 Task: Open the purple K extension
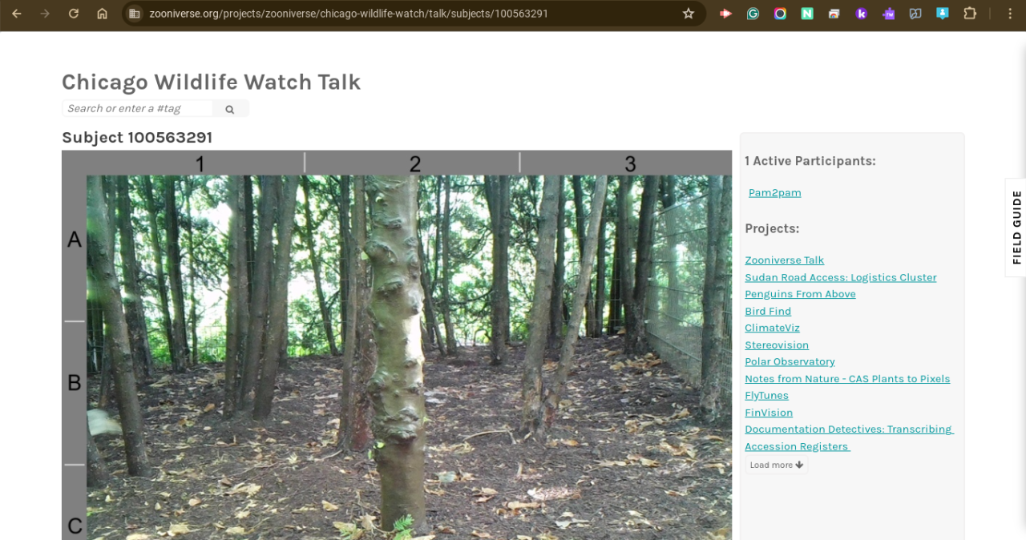tap(862, 14)
